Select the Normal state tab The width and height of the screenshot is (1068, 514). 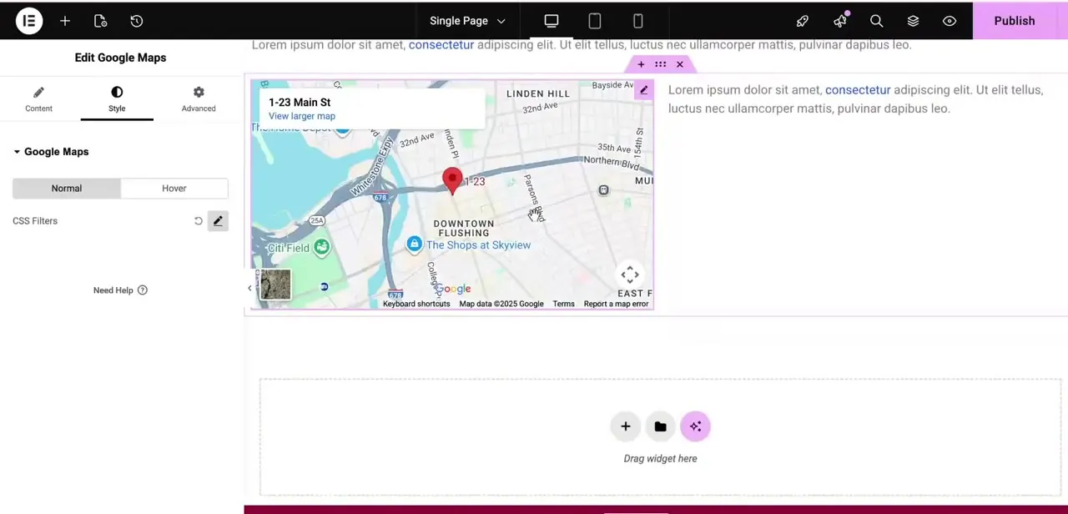[x=67, y=189]
